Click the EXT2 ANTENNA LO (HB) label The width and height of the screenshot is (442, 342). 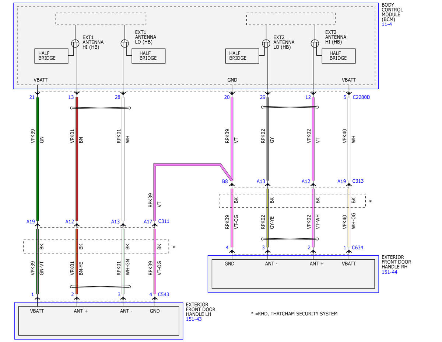[x=284, y=42]
